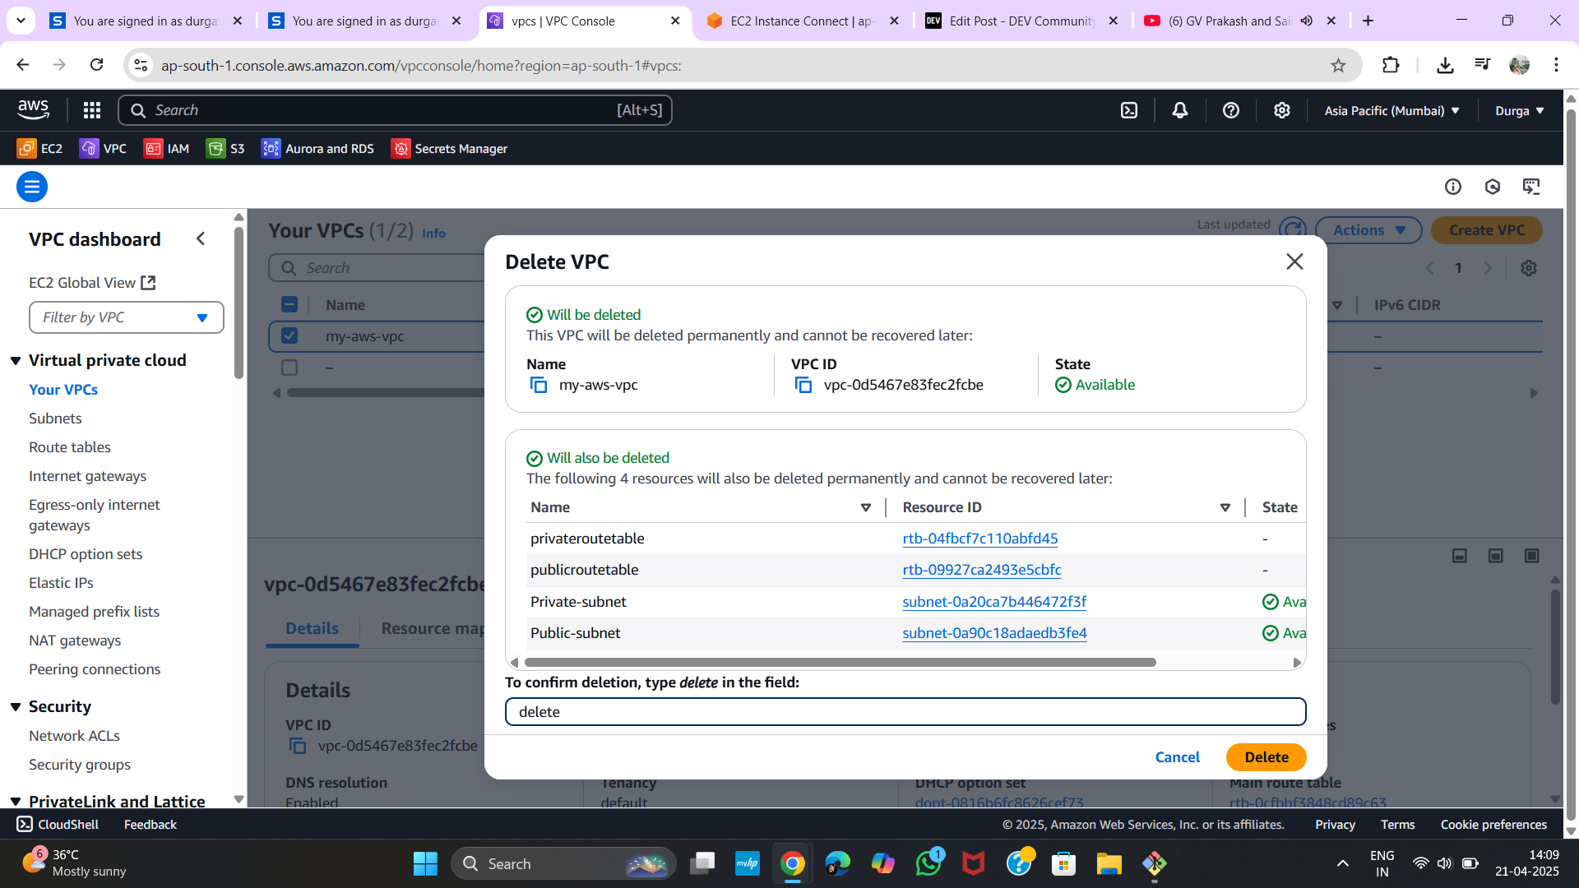Bookmark this page with star icon

click(1338, 66)
